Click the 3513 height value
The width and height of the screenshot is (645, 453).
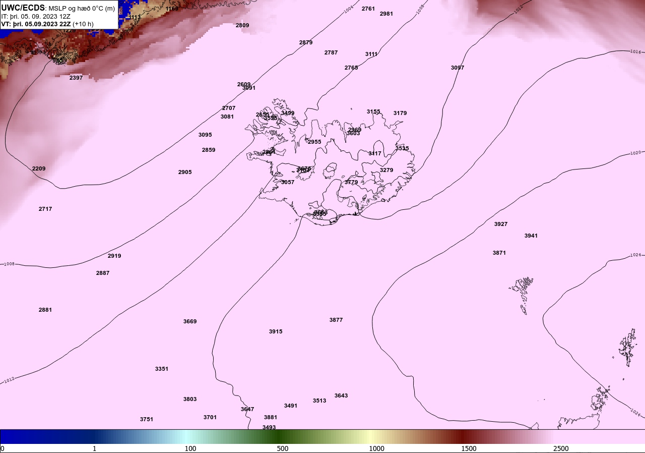pyautogui.click(x=319, y=401)
